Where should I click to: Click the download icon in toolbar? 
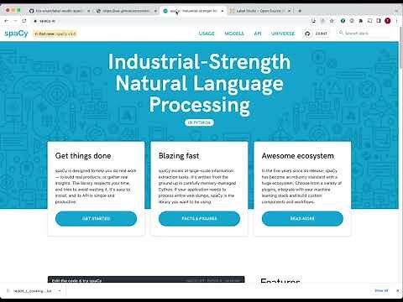point(313,21)
